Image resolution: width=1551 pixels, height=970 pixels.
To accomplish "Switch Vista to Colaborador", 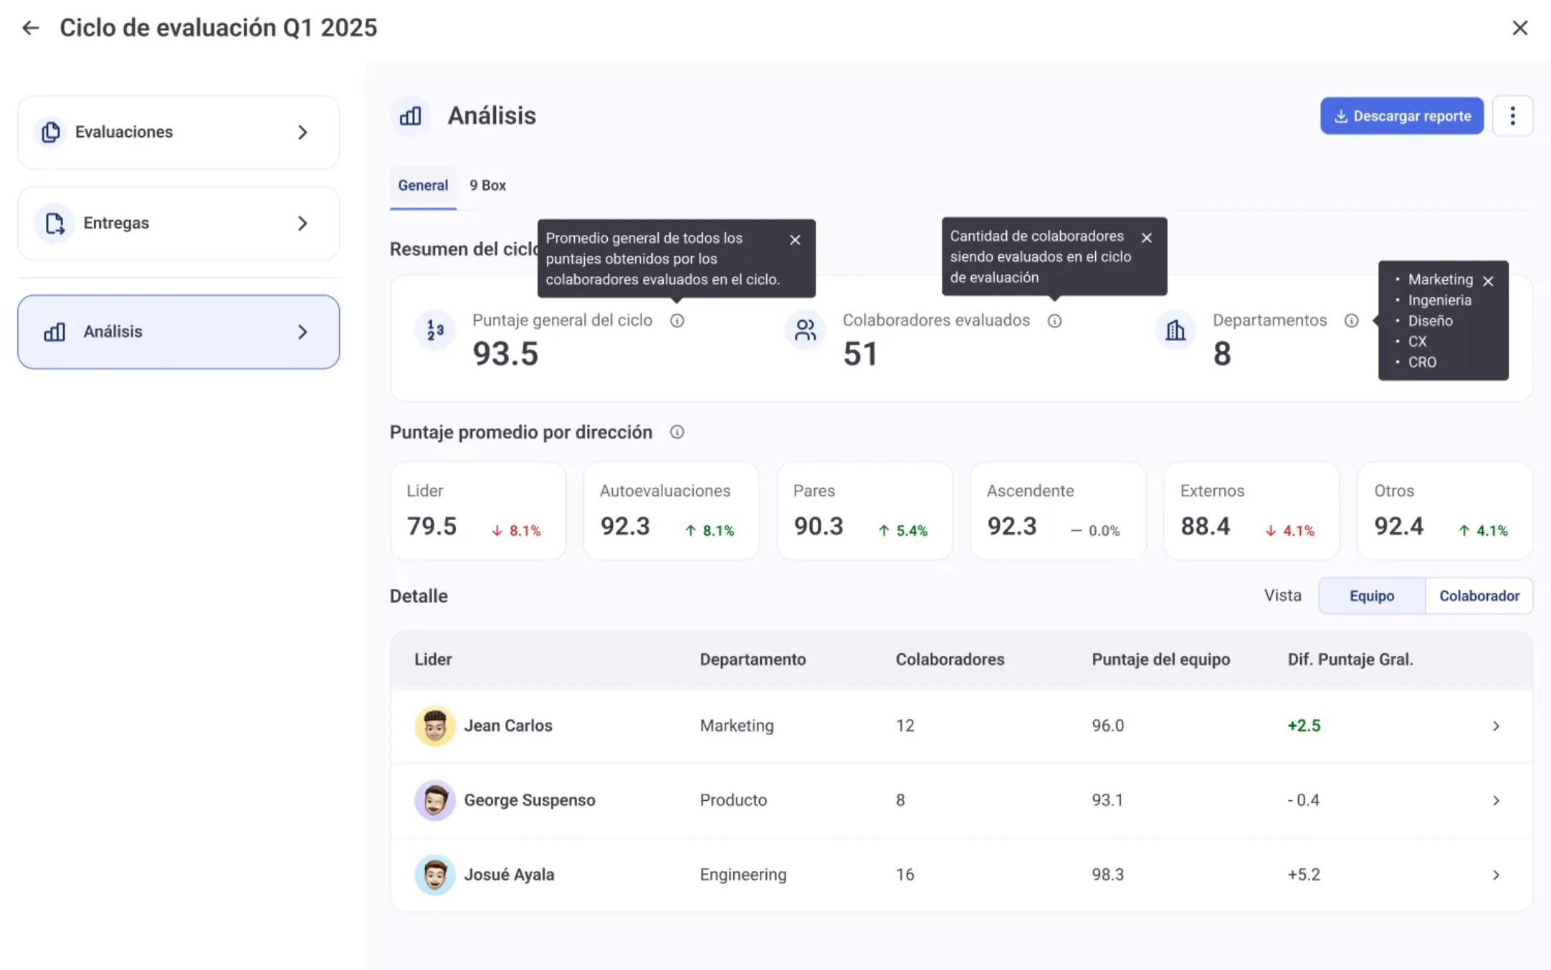I will click(1479, 596).
